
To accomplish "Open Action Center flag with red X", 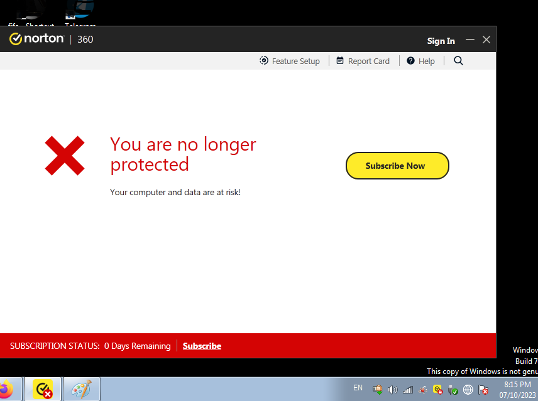I will [483, 389].
